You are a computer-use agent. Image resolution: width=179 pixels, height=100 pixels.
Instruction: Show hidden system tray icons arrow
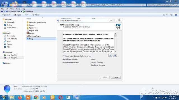[x=153, y=97]
